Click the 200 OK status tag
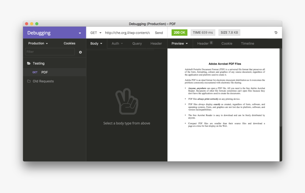 click(179, 33)
